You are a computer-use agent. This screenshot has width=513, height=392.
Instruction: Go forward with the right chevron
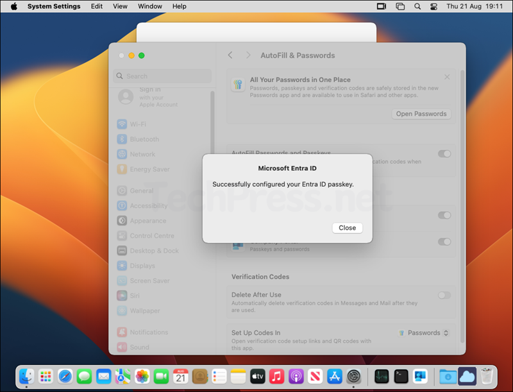click(248, 55)
